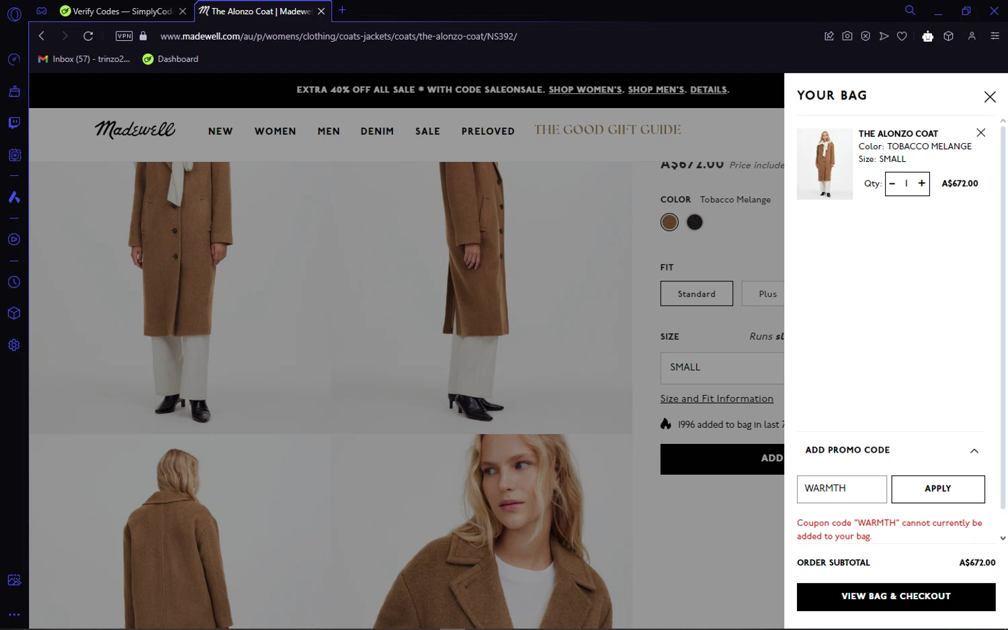Increase quantity with plus button
Screen dimensions: 1008x630
(x=922, y=183)
